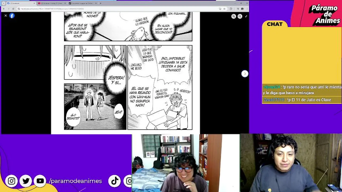Click the /paramodeanimes handle text
This screenshot has height=192, width=342.
click(75, 181)
